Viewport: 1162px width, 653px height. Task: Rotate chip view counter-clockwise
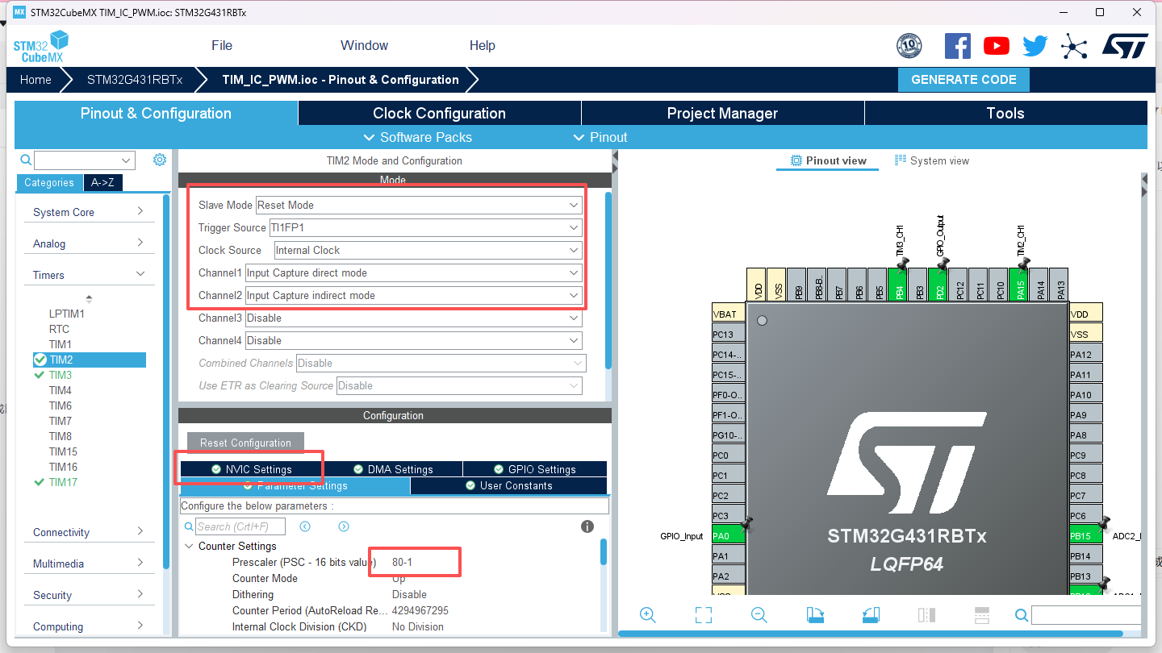coord(871,615)
